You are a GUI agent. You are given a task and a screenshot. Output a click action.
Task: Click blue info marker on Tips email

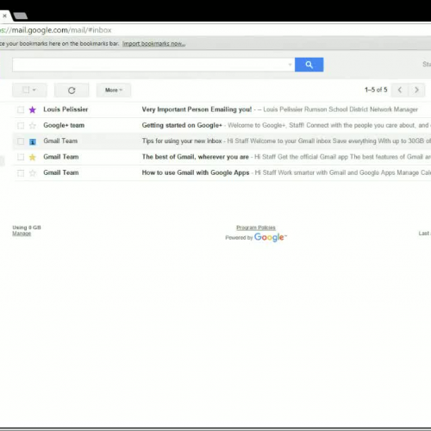[33, 141]
